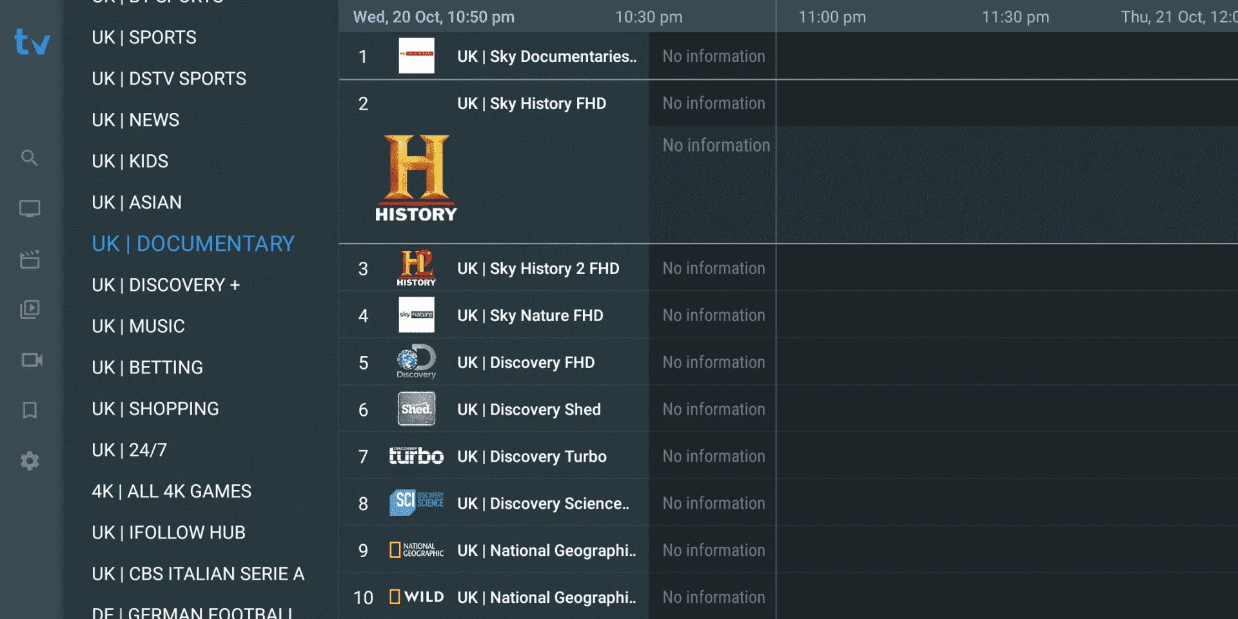
Task: Click Sky Nature No information program cell
Action: [712, 315]
